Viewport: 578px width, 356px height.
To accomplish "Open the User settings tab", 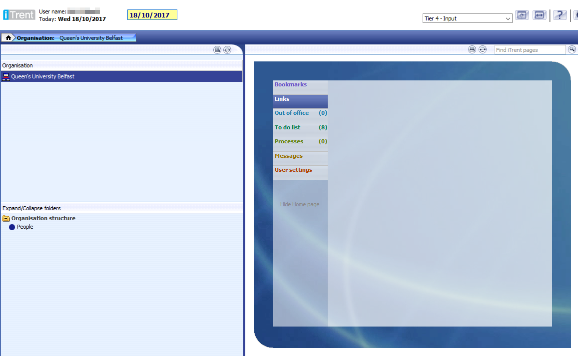I will coord(293,170).
